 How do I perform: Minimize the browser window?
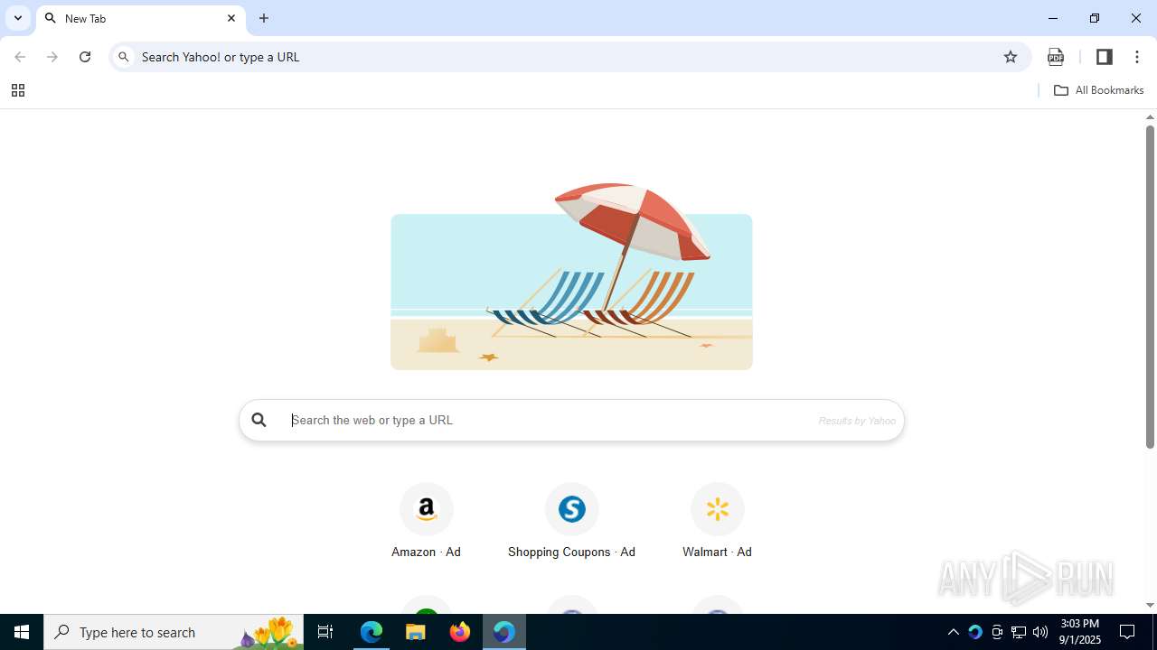click(x=1053, y=18)
